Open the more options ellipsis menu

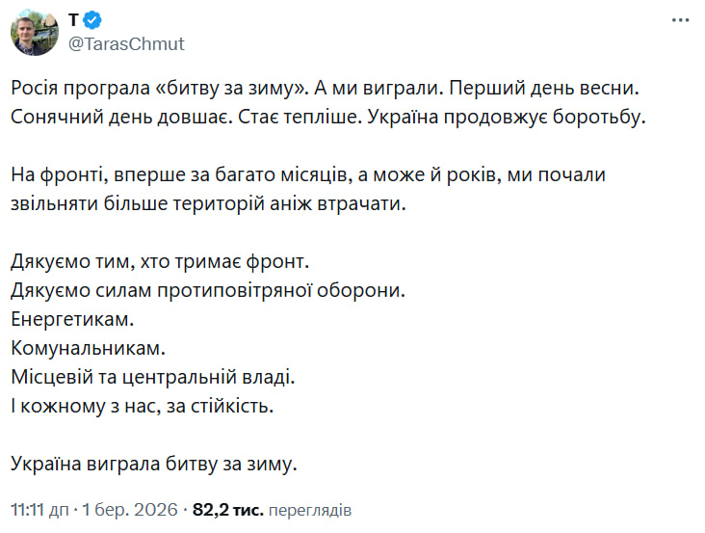click(x=679, y=19)
